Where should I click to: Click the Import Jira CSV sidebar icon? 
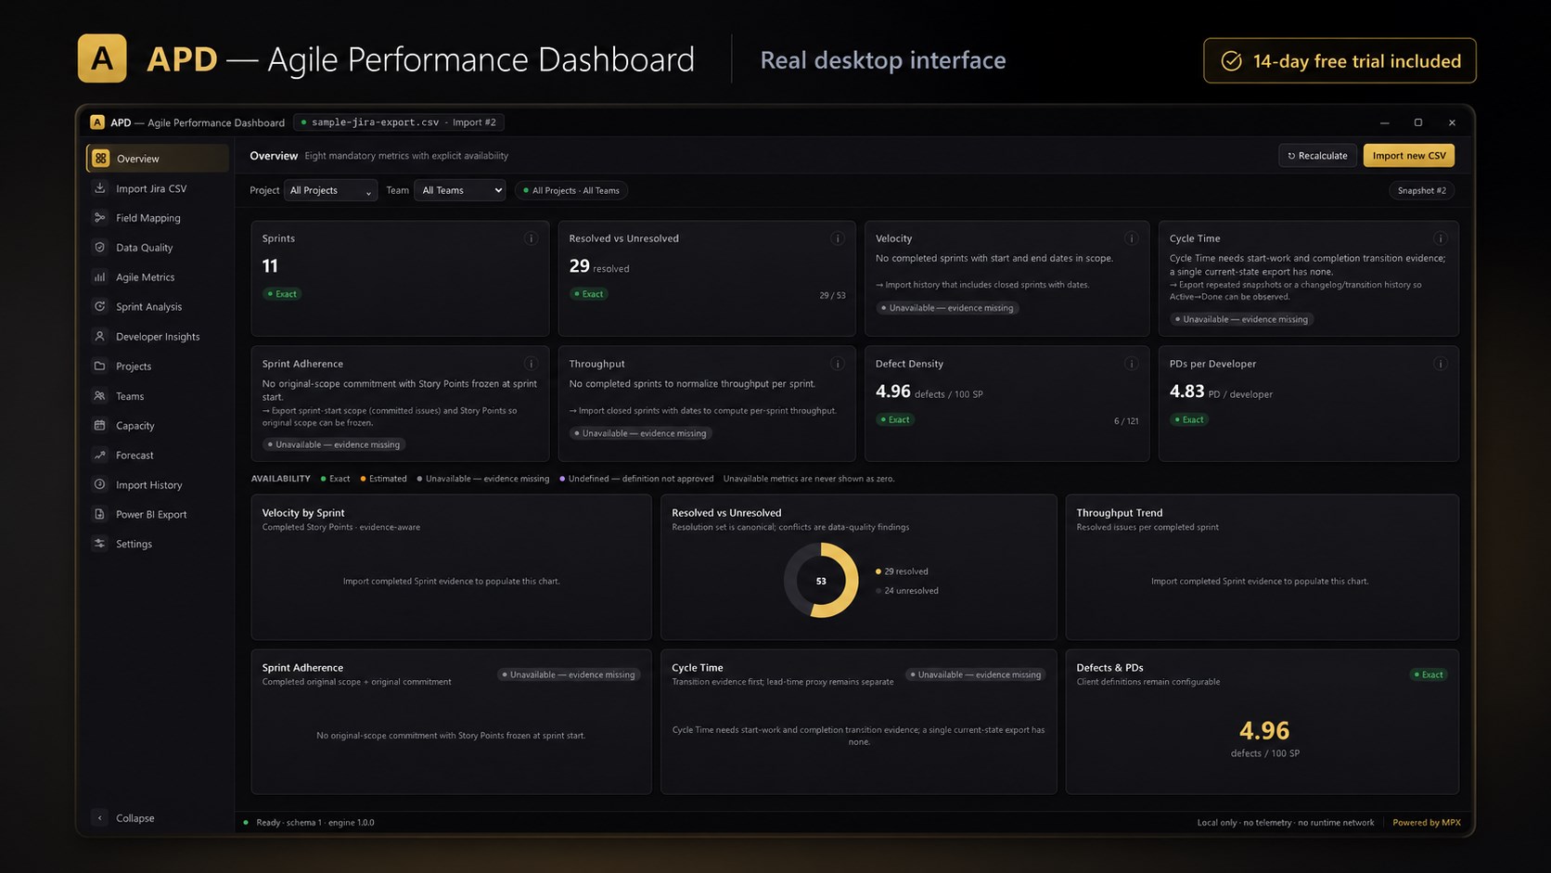(99, 188)
